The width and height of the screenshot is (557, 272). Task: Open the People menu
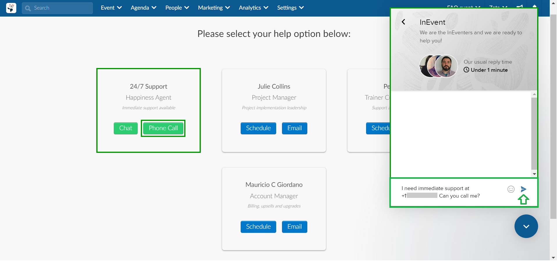tap(177, 8)
